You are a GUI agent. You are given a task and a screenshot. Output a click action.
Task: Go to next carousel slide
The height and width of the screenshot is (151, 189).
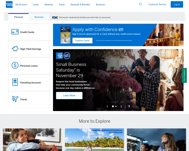click(x=121, y=106)
